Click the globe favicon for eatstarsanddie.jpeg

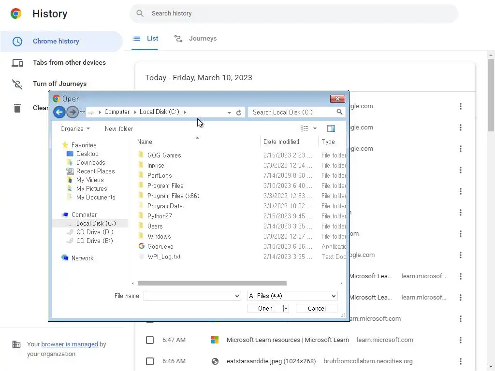tap(215, 361)
